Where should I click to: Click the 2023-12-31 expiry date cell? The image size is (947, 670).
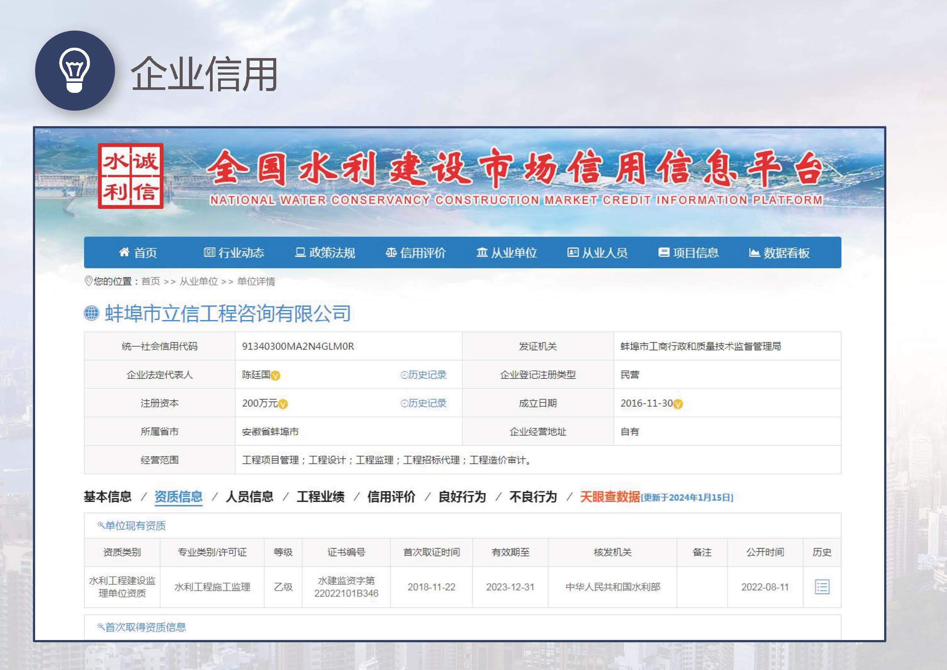pos(510,587)
